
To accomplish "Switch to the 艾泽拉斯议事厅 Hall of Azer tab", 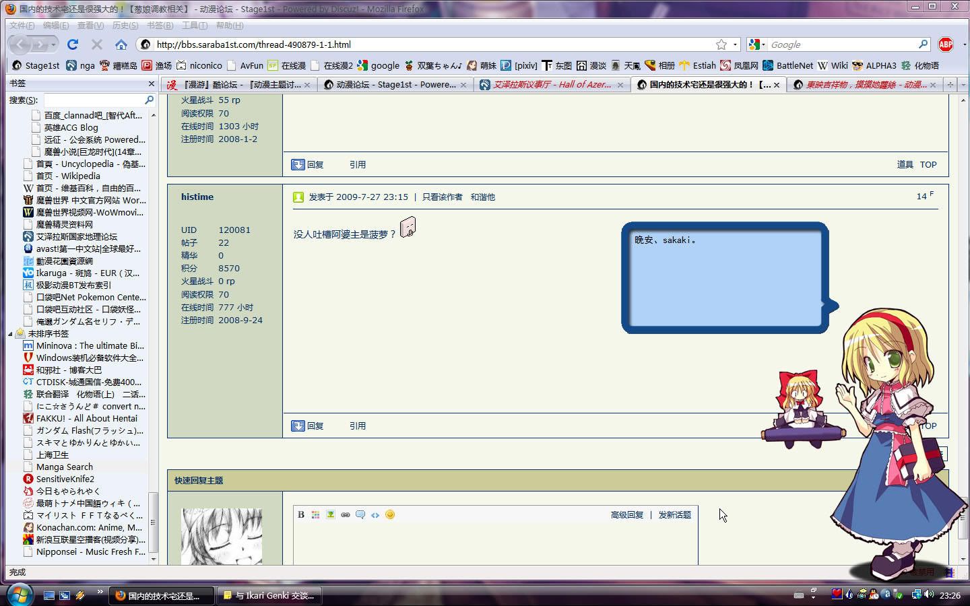I will (552, 85).
